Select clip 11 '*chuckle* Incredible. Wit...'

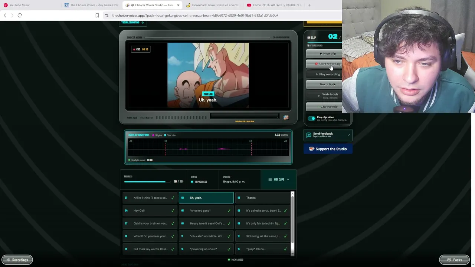coord(206,236)
